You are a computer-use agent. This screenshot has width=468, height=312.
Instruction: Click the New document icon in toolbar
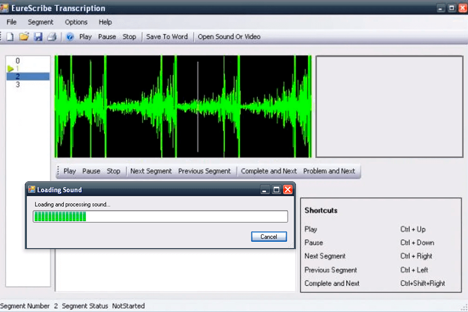[x=10, y=37]
